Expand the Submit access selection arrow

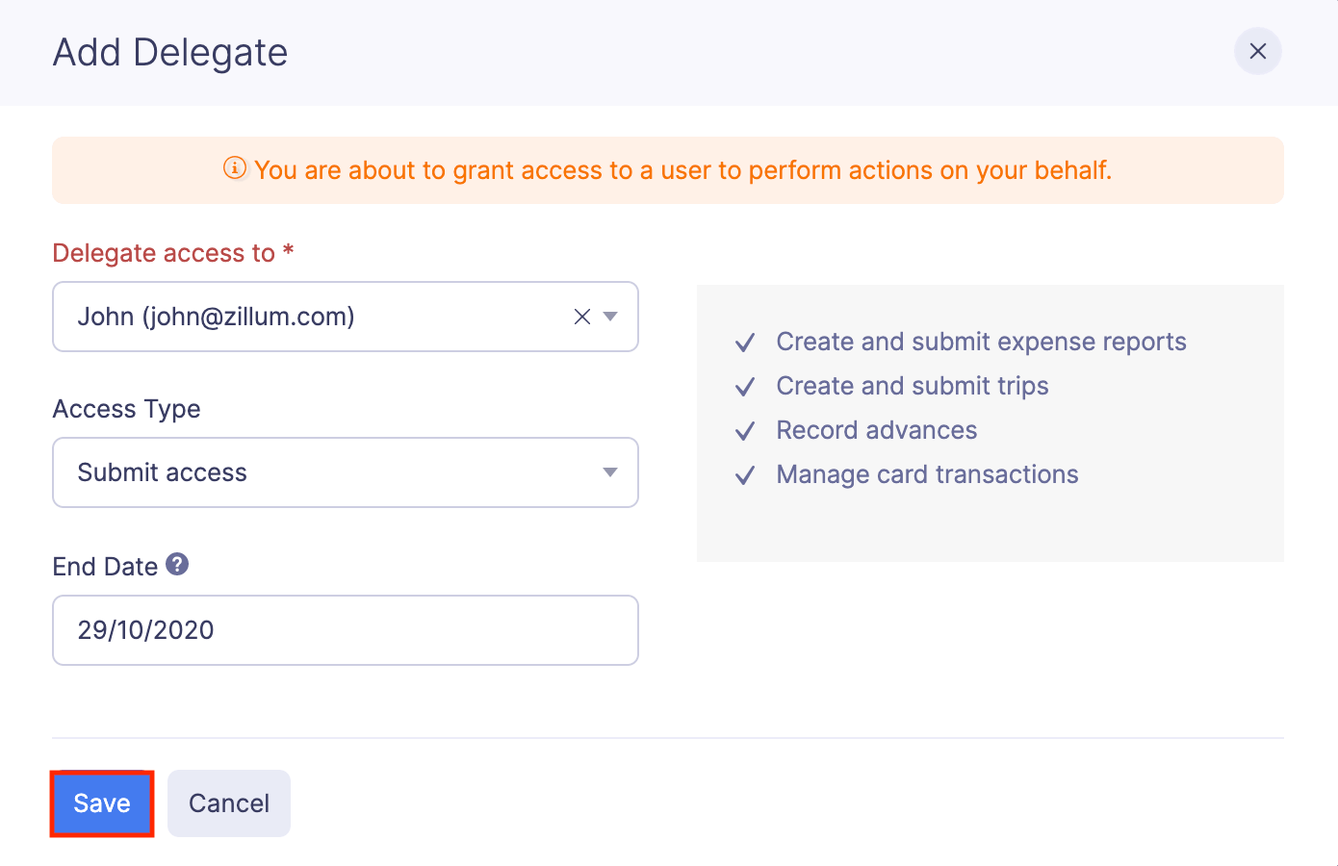pos(608,472)
